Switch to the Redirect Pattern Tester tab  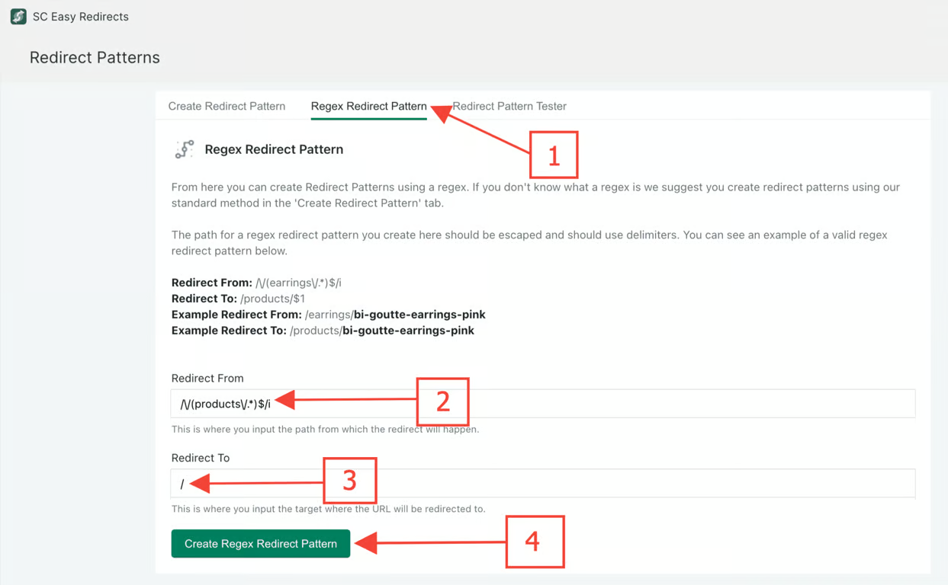point(509,106)
